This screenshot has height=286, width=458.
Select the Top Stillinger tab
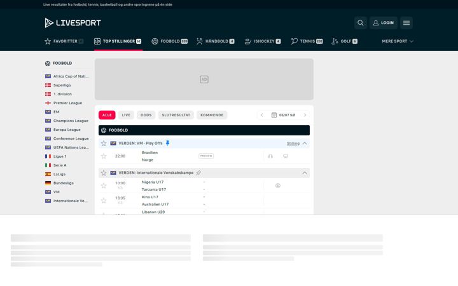(118, 41)
